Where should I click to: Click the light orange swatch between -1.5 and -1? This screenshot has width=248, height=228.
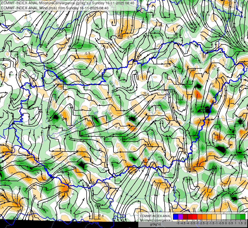point(214,217)
